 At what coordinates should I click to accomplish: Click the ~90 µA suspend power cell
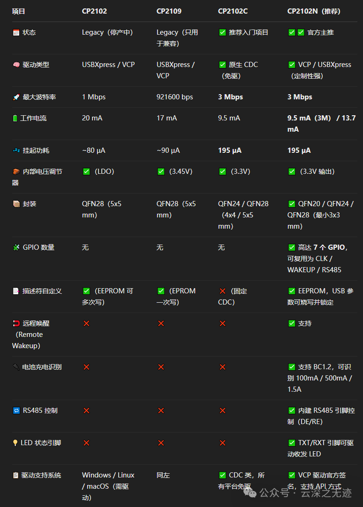pyautogui.click(x=168, y=150)
